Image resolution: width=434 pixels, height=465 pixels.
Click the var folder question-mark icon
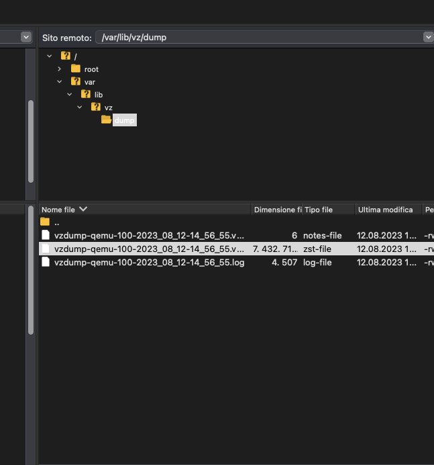click(x=76, y=81)
